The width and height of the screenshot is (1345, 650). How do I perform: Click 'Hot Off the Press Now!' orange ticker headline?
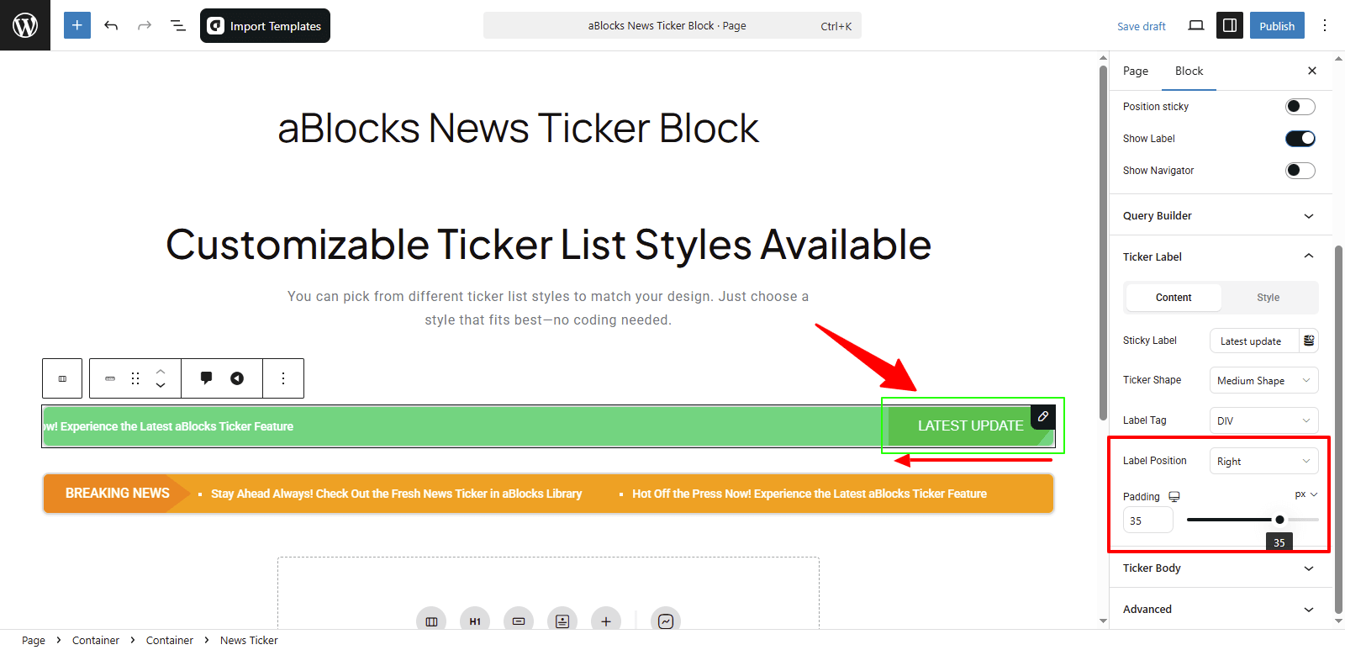[x=810, y=494]
